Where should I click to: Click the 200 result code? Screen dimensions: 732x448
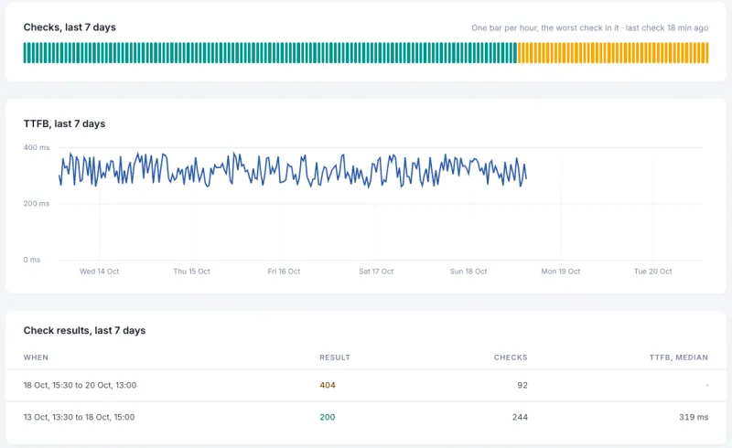pyautogui.click(x=328, y=417)
